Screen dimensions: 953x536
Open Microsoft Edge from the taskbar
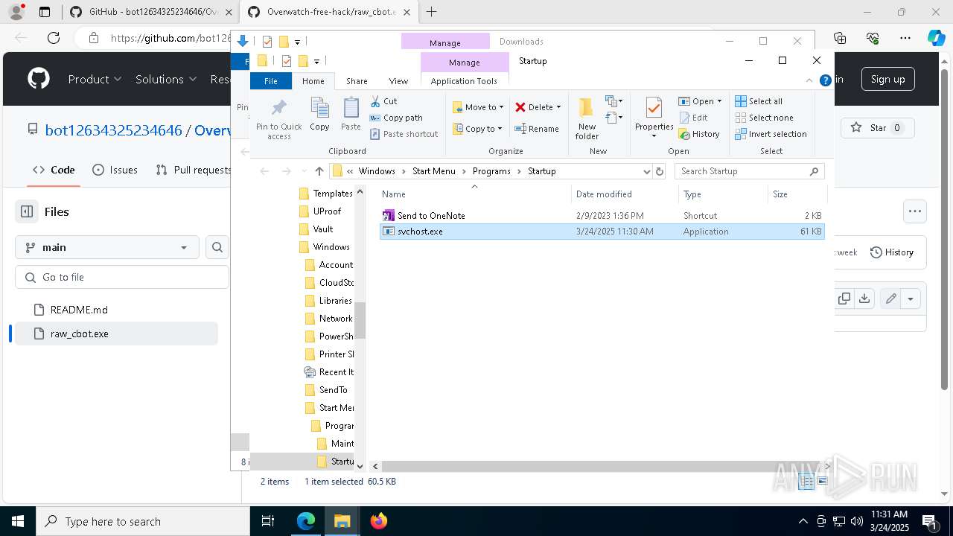click(x=306, y=521)
